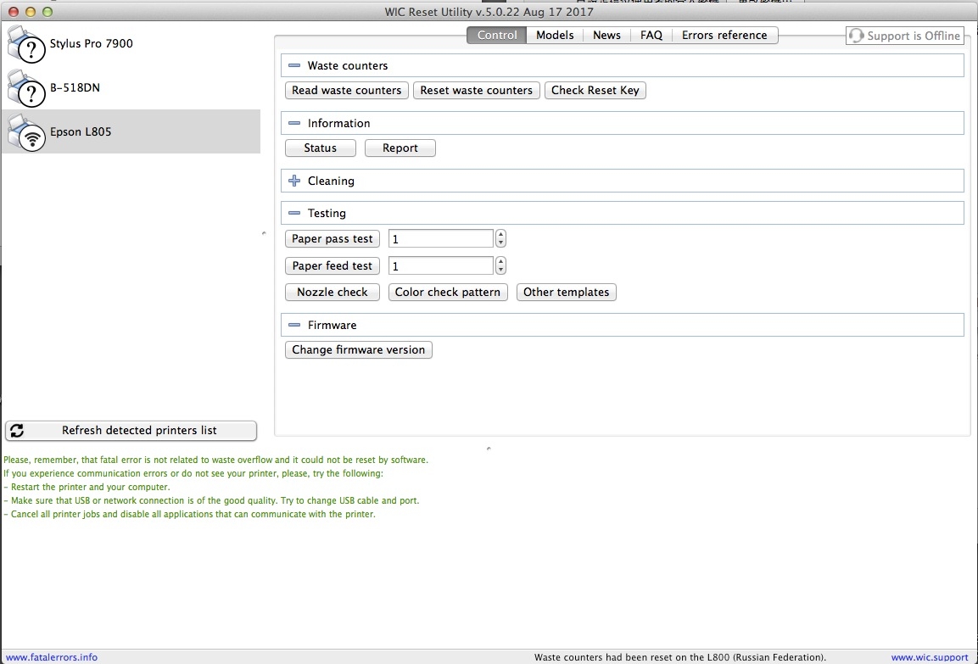This screenshot has width=978, height=664.
Task: Click the support headset icon
Action: pyautogui.click(x=857, y=36)
